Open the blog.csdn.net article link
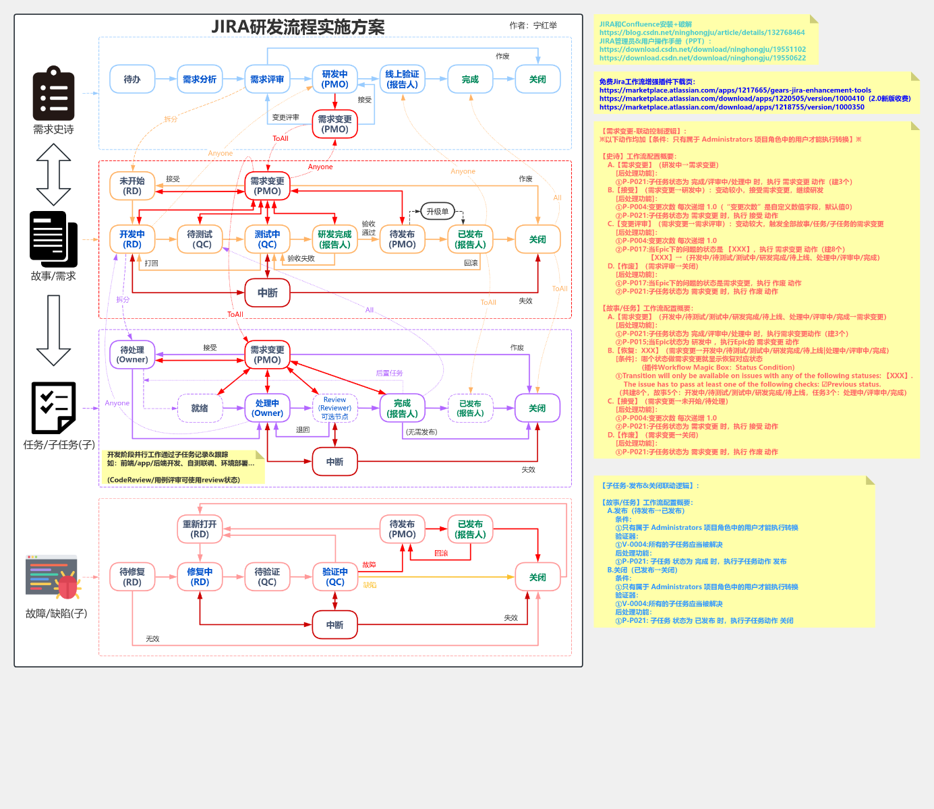This screenshot has height=809, width=934. click(x=702, y=32)
